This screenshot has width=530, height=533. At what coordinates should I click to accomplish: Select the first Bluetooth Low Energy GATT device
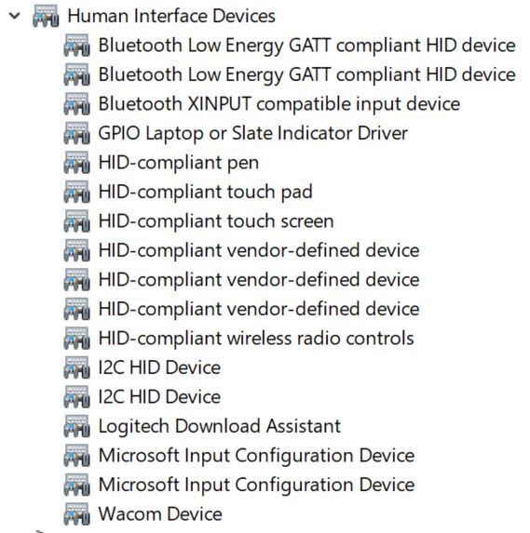pos(306,46)
